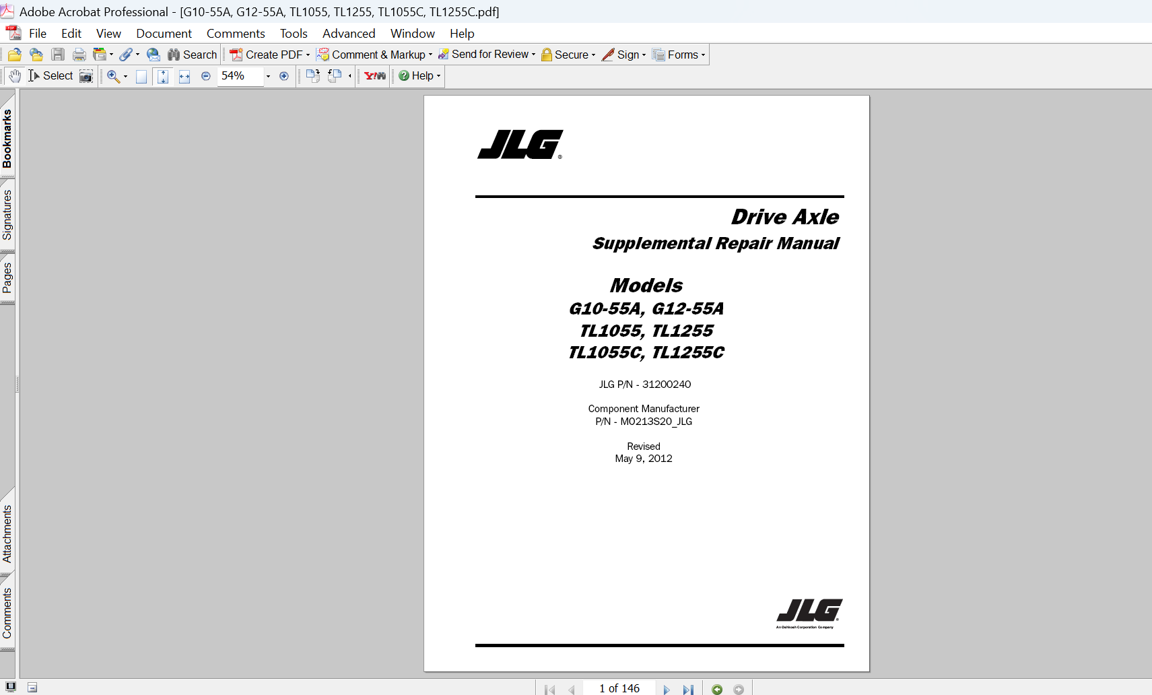1152x695 pixels.
Task: Click the Adobe PDF icon beside File
Action: tap(13, 33)
